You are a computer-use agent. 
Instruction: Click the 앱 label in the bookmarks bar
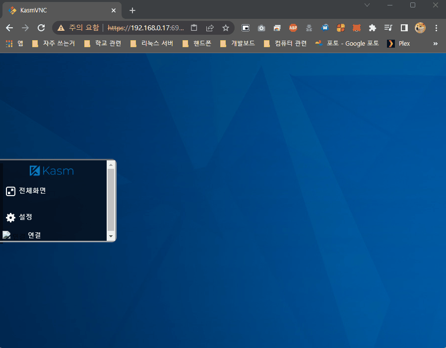point(20,43)
